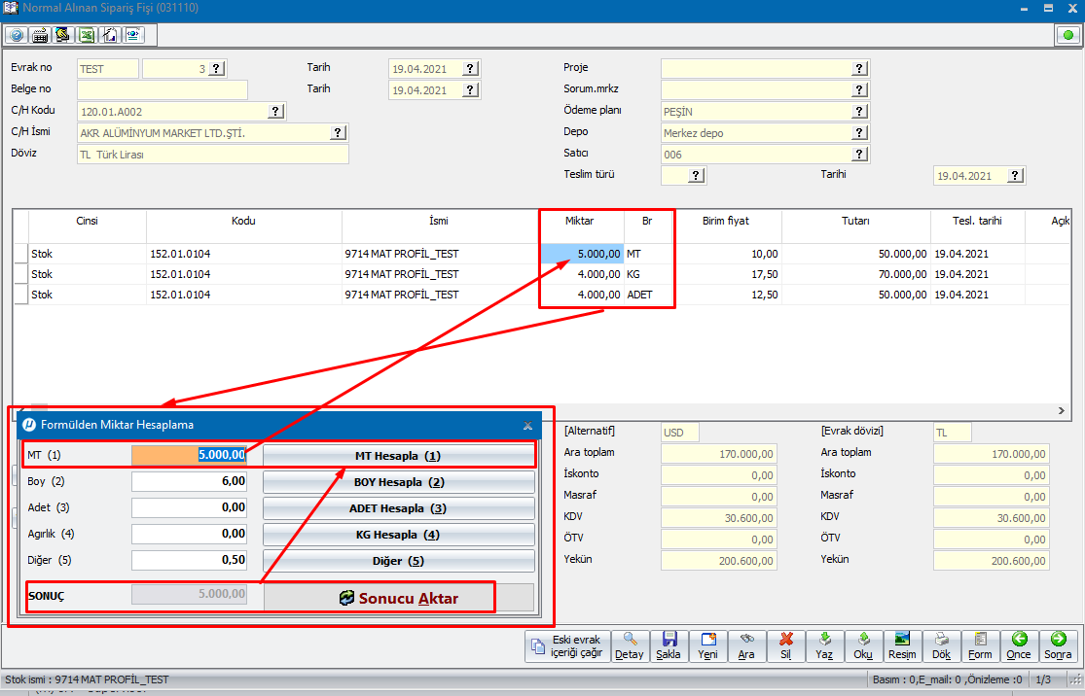
Task: Open the Sorum.mrkz lookup button
Action: [859, 89]
